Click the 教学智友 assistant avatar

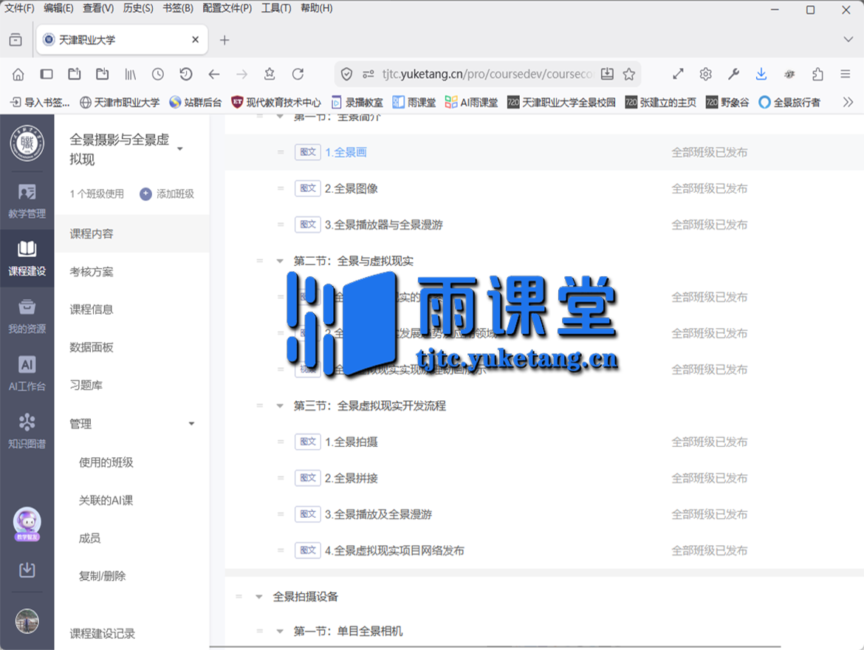point(27,524)
